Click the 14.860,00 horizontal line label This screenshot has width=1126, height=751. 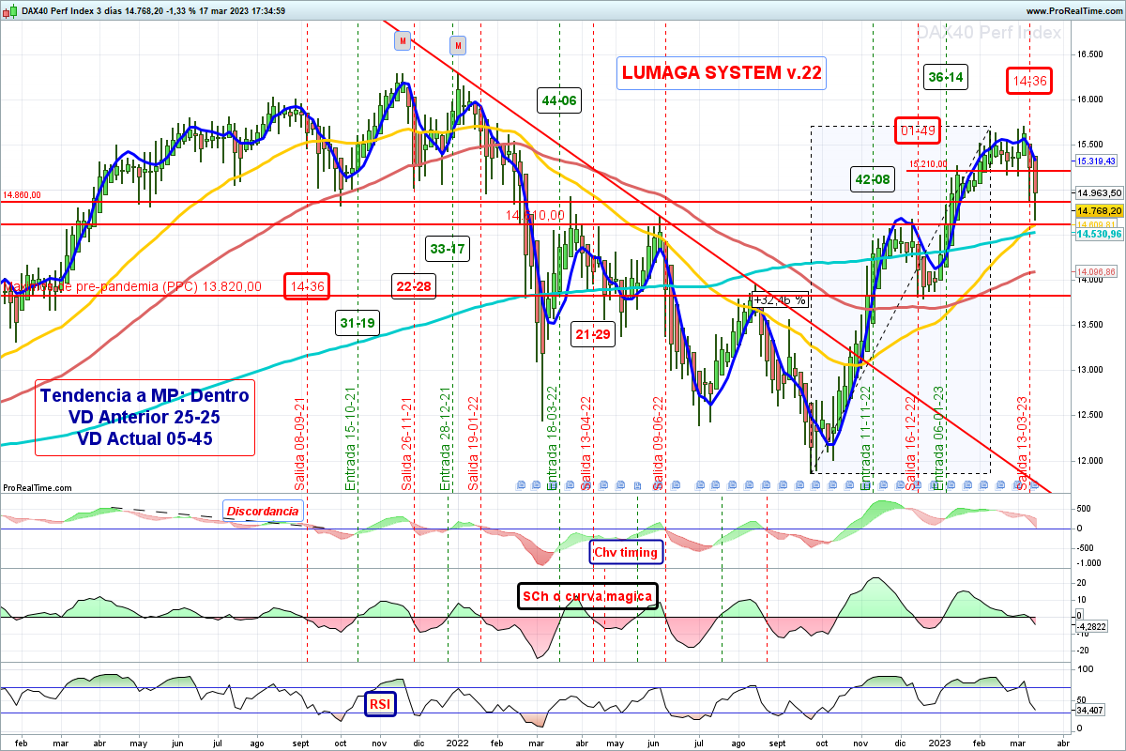pos(22,195)
